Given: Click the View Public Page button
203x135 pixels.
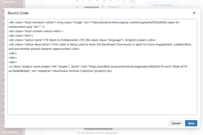Looking at the screenshot, I should 163,5.
